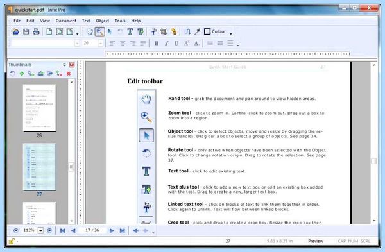The image size is (385, 252).
Task: Go to the previous page
Action: coord(73,230)
